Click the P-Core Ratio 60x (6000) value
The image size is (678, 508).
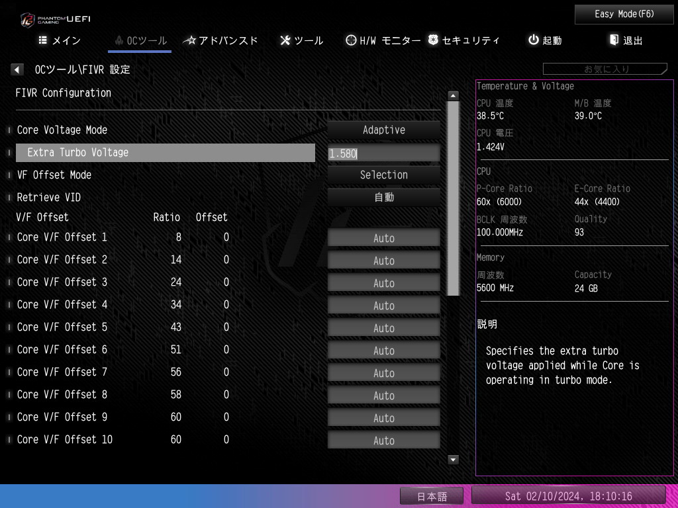[x=499, y=202]
